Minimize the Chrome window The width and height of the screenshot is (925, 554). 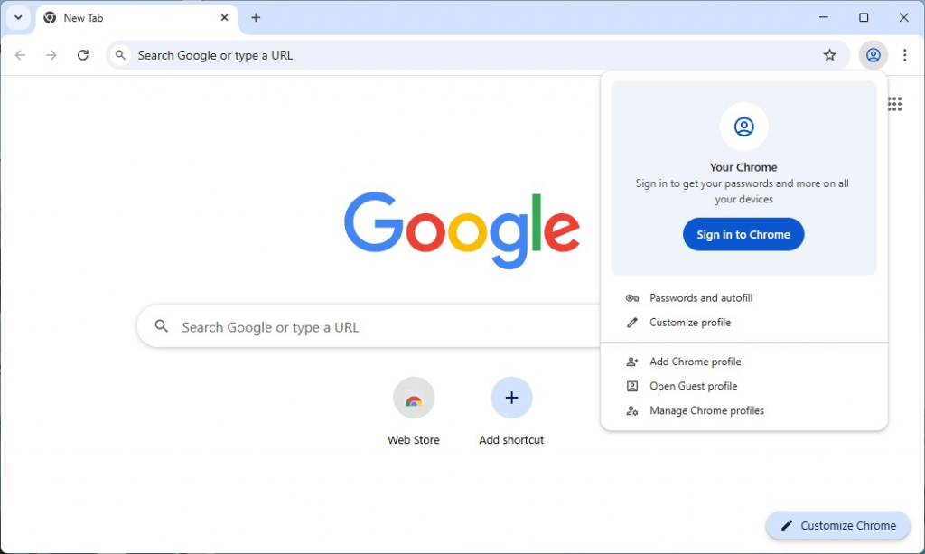[824, 18]
